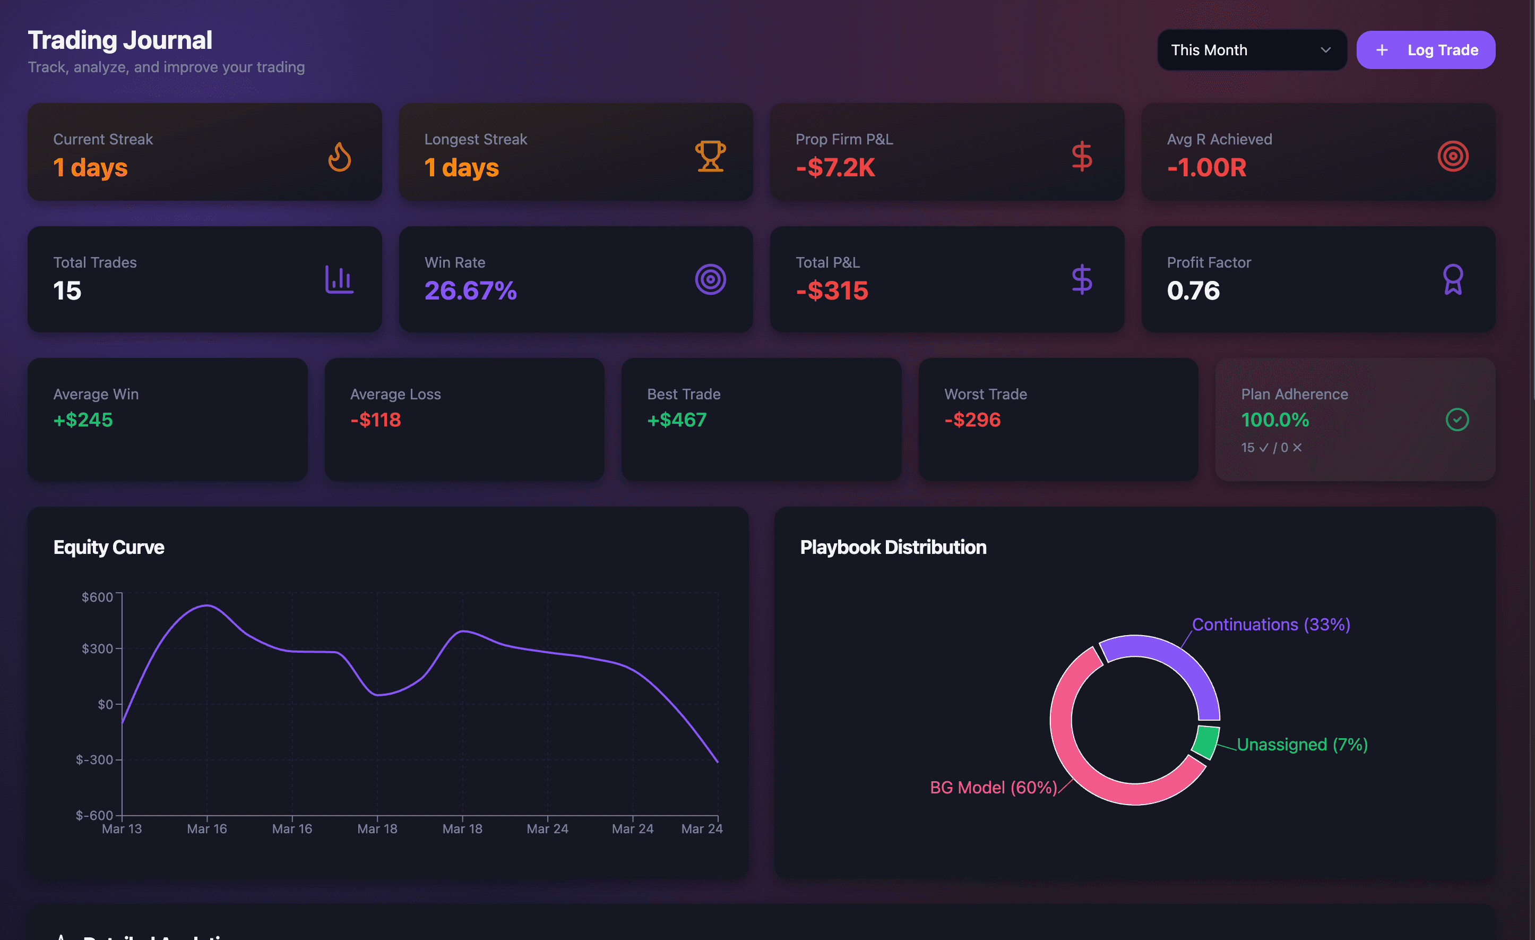Click the target icon on Avg R Achieved
This screenshot has width=1535, height=940.
(1452, 156)
